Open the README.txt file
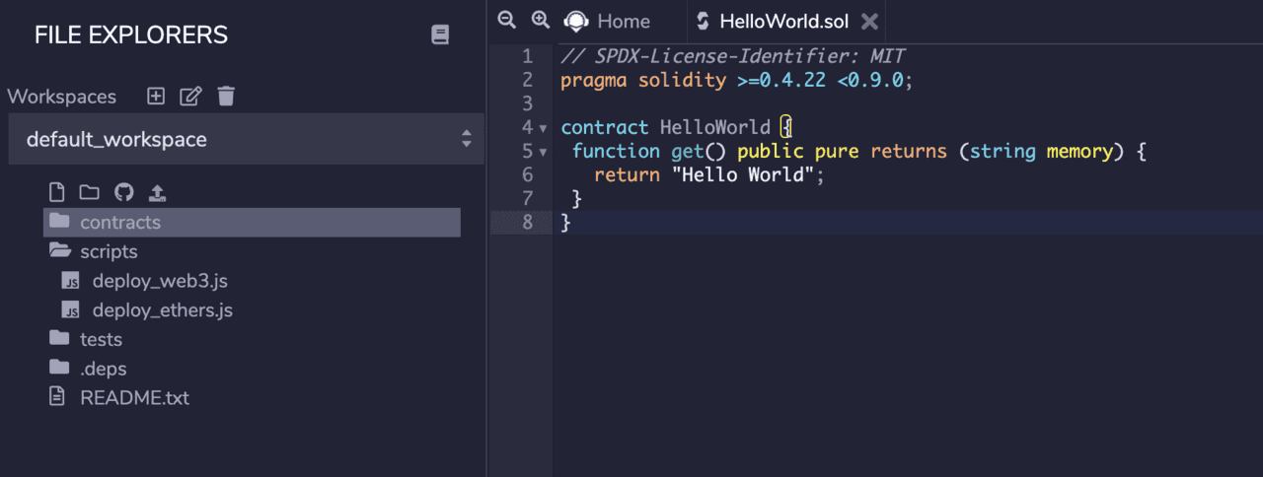 (134, 398)
